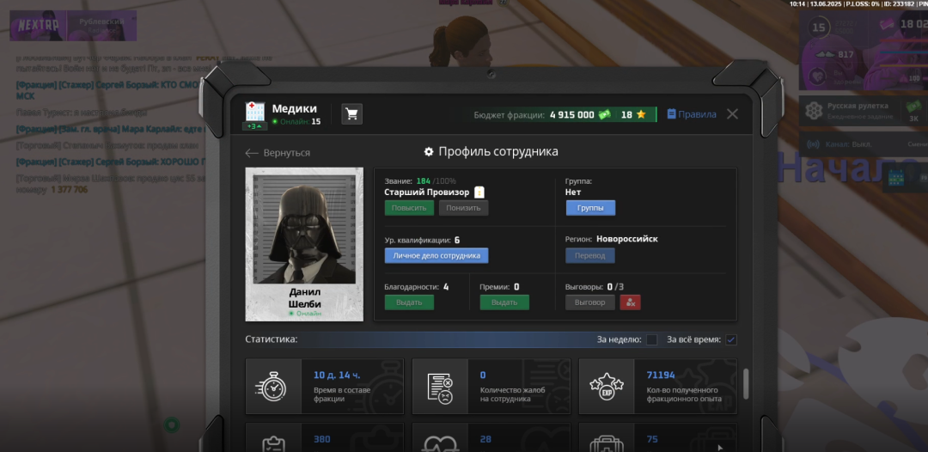Click the +3 bonus badge under Медики icon
Screen dimensions: 928x452
pos(253,126)
